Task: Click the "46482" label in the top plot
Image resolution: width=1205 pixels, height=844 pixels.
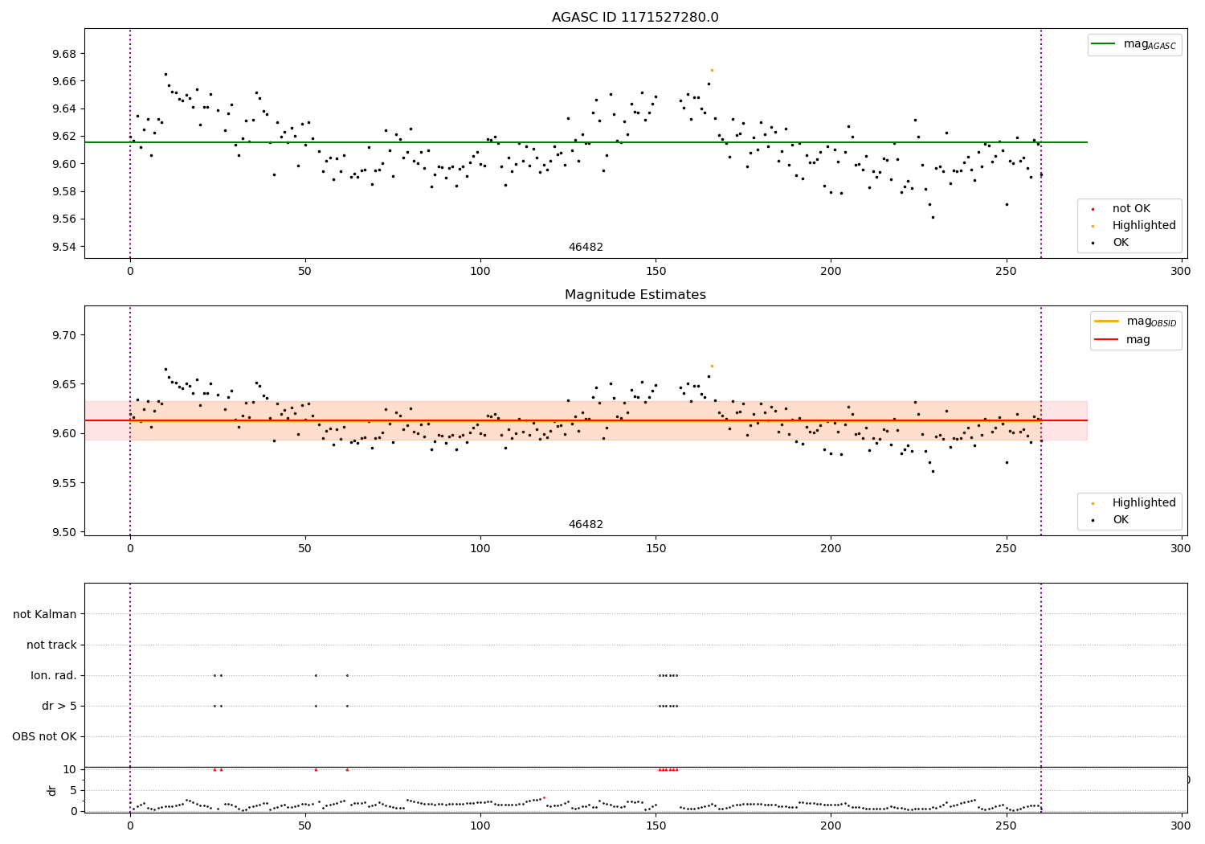Action: (586, 248)
